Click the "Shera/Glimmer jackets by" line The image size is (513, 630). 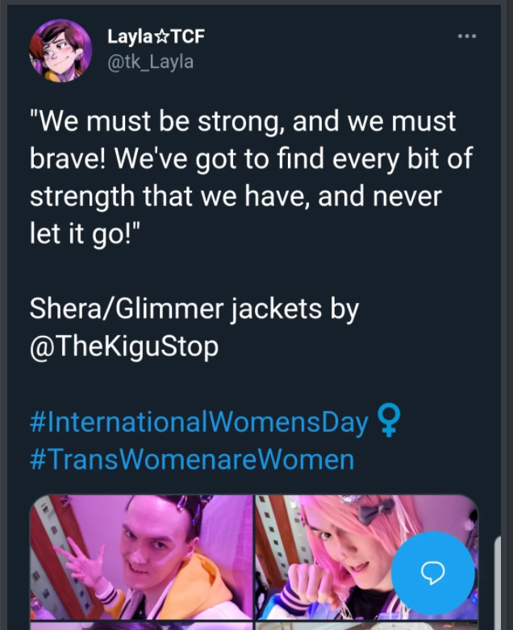tap(194, 309)
